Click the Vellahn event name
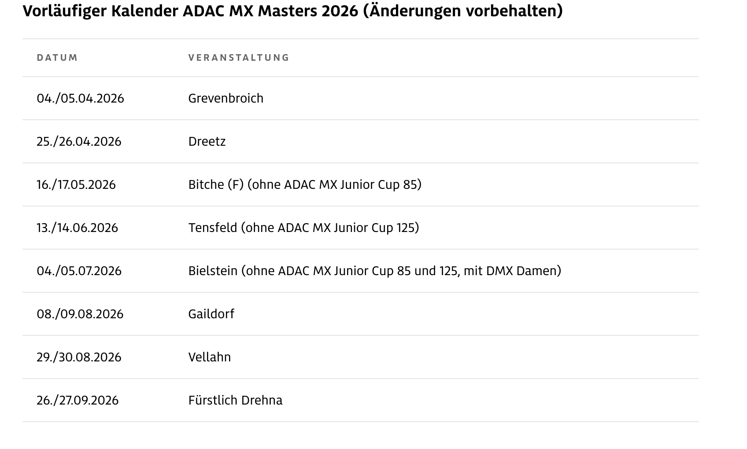This screenshot has width=747, height=449. [x=209, y=357]
